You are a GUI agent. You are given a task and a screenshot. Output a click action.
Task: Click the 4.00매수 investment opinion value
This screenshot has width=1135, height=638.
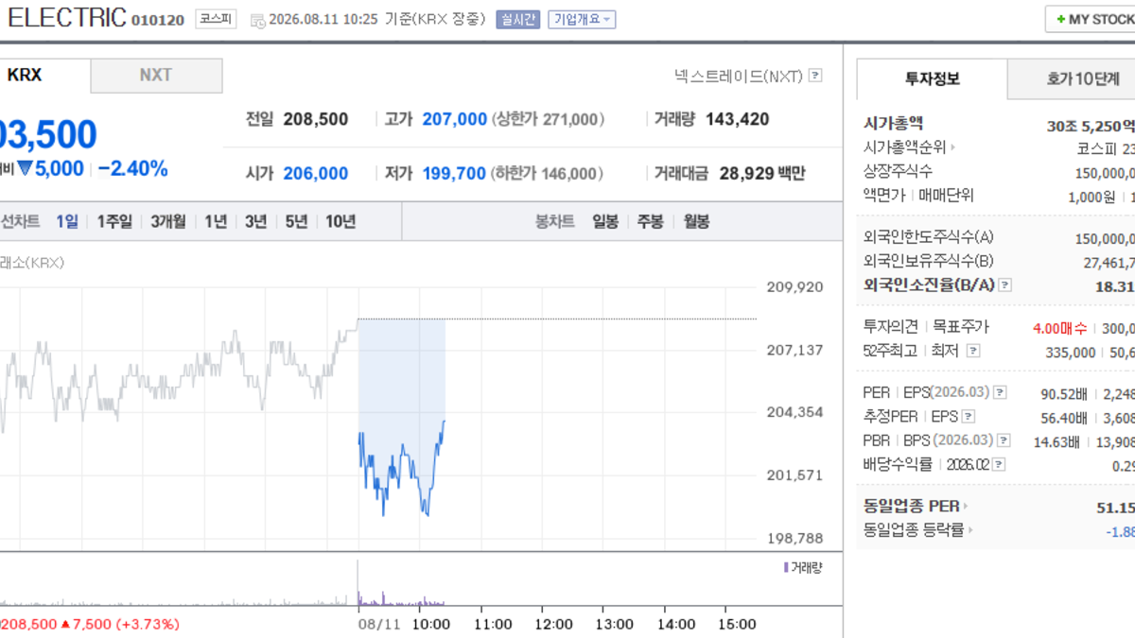click(x=1060, y=328)
